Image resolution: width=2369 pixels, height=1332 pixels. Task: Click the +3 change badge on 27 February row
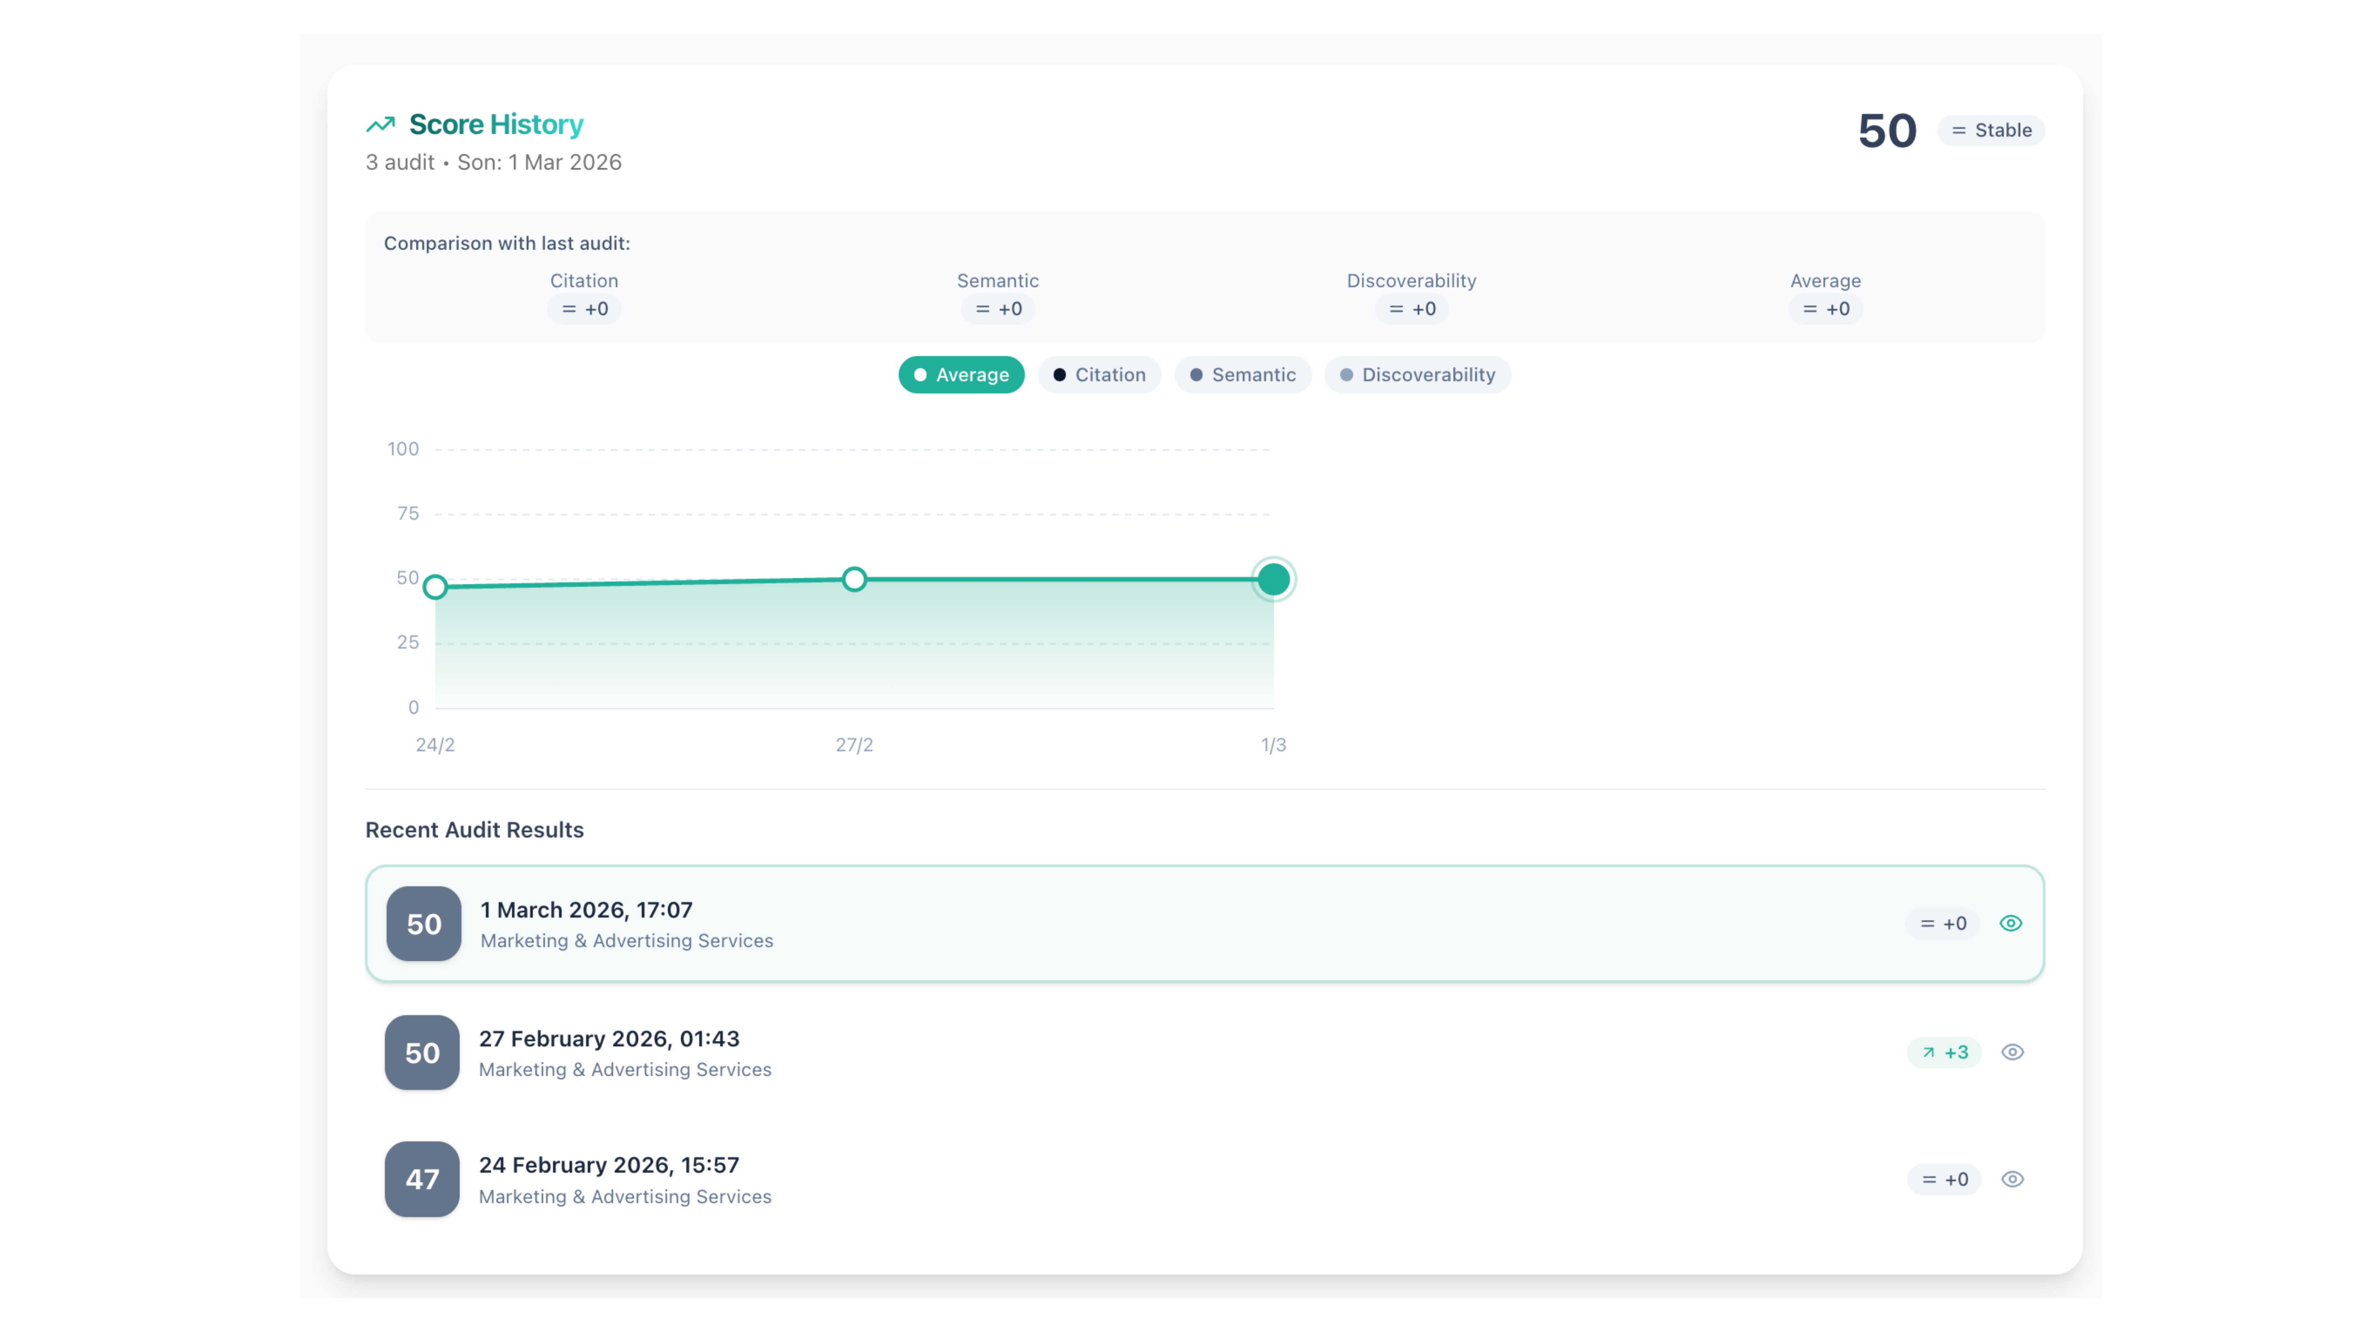click(1943, 1053)
